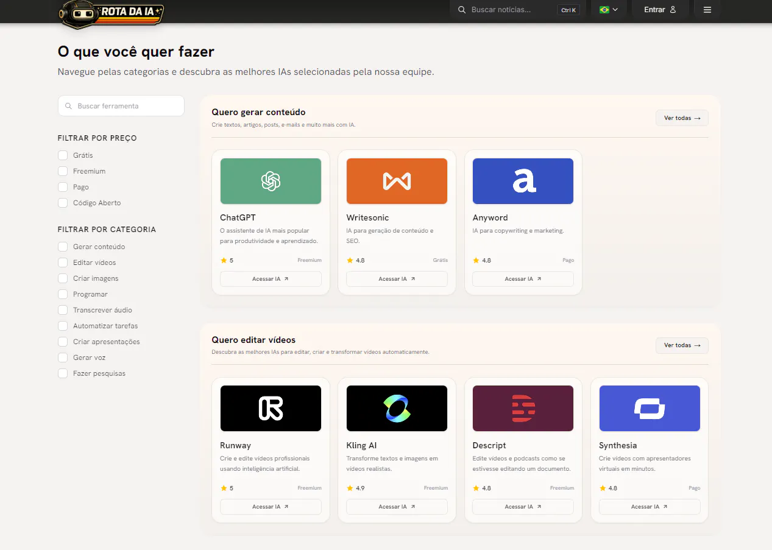Click the star icon on Kling AI card
772x550 pixels.
[350, 488]
